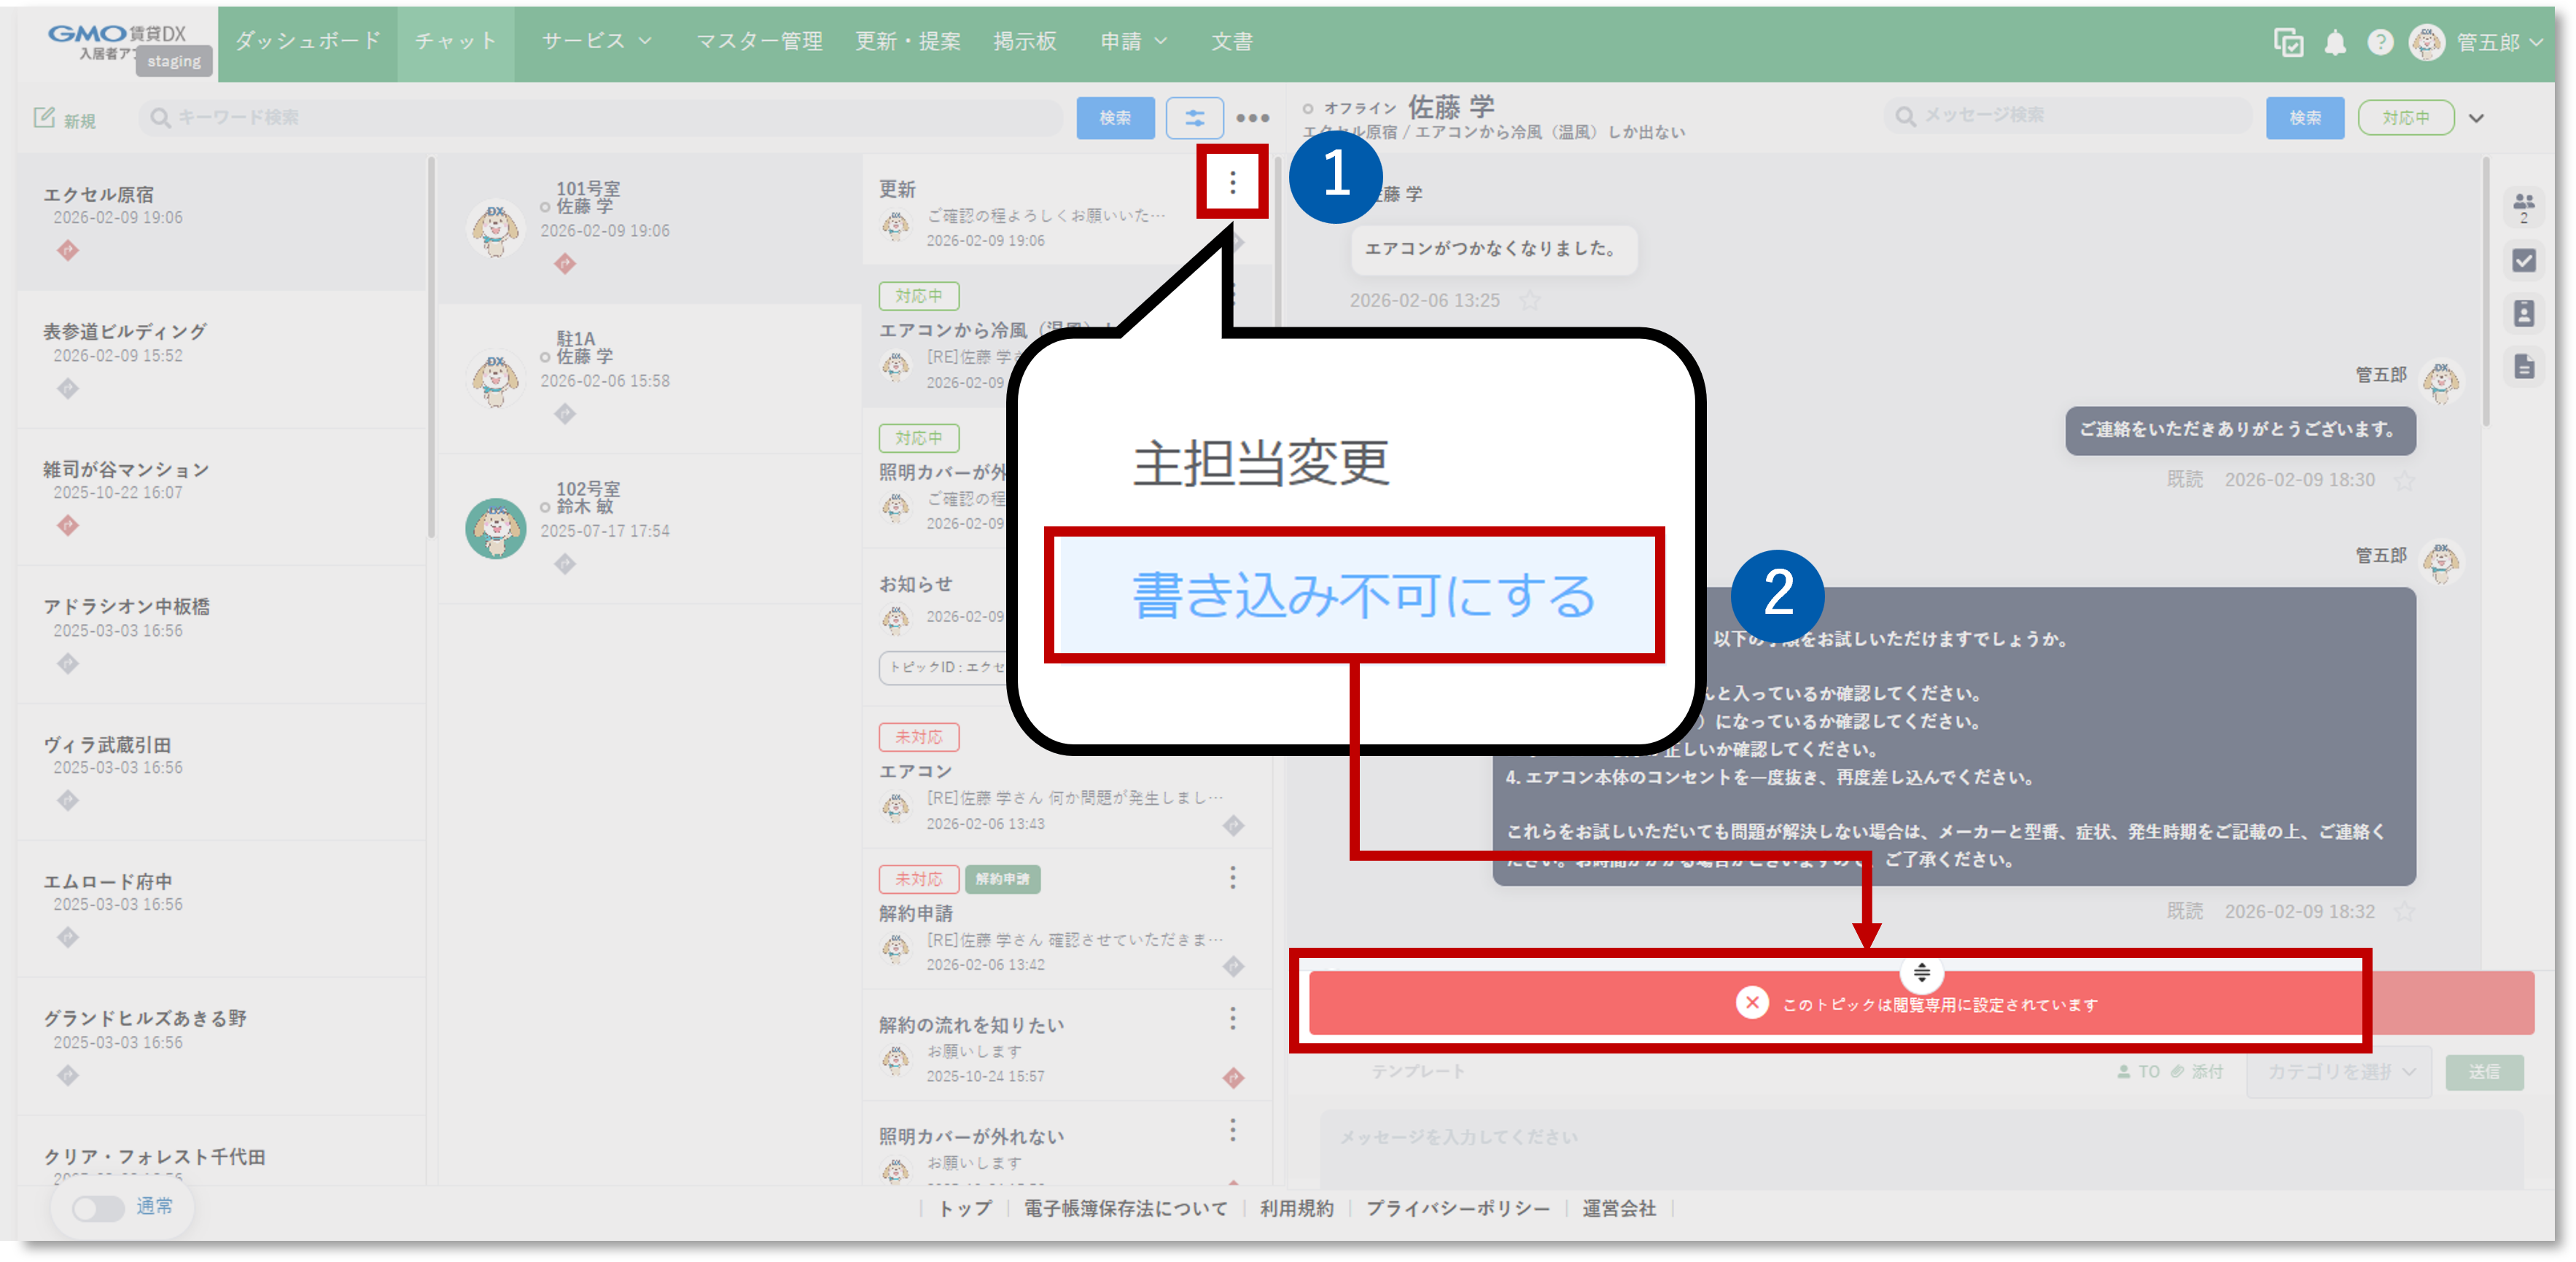
Task: Open the contact card icon in right sidebar
Action: [x=2523, y=313]
